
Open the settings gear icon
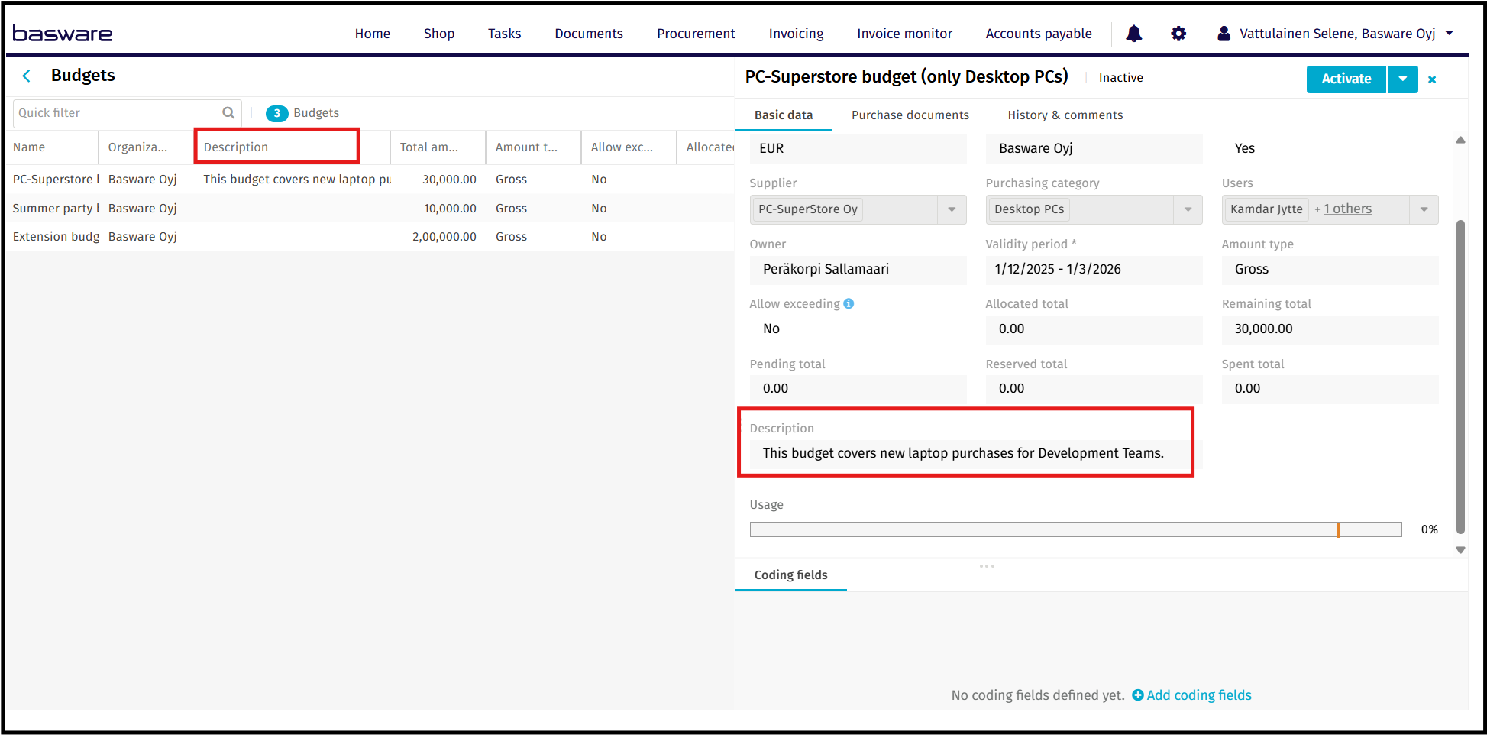tap(1178, 34)
